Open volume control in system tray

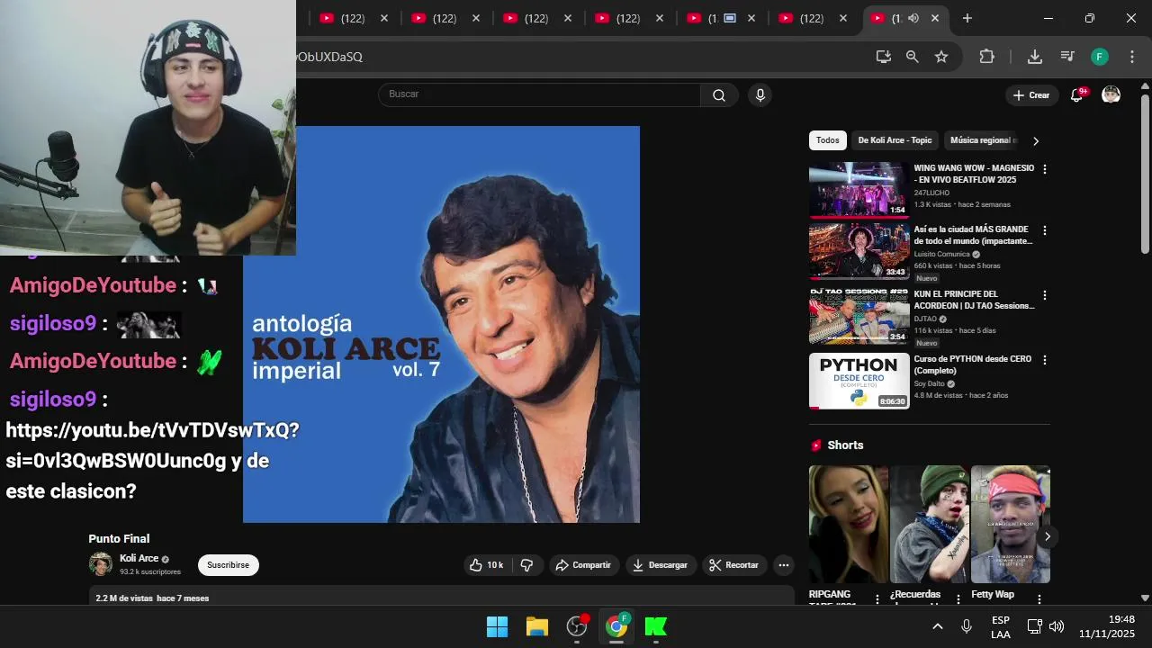[x=1057, y=626]
